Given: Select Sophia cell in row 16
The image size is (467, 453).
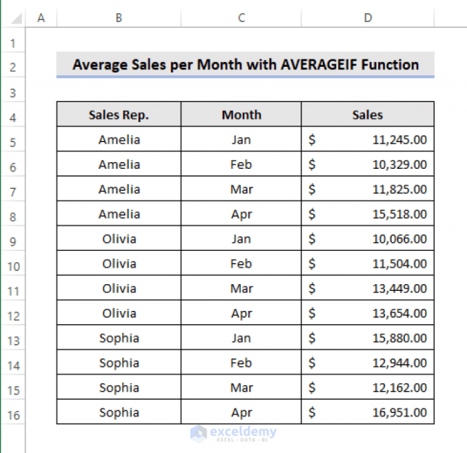Looking at the screenshot, I should pos(119,412).
